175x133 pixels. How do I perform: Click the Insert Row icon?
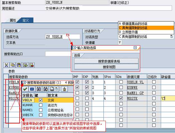point(25,65)
